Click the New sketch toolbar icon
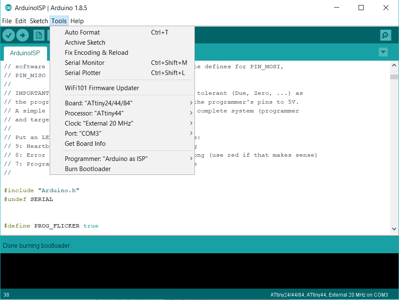399x300 pixels. pos(39,35)
